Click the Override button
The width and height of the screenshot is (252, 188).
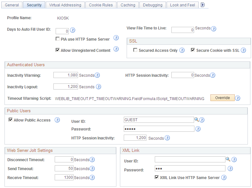pyautogui.click(x=223, y=98)
